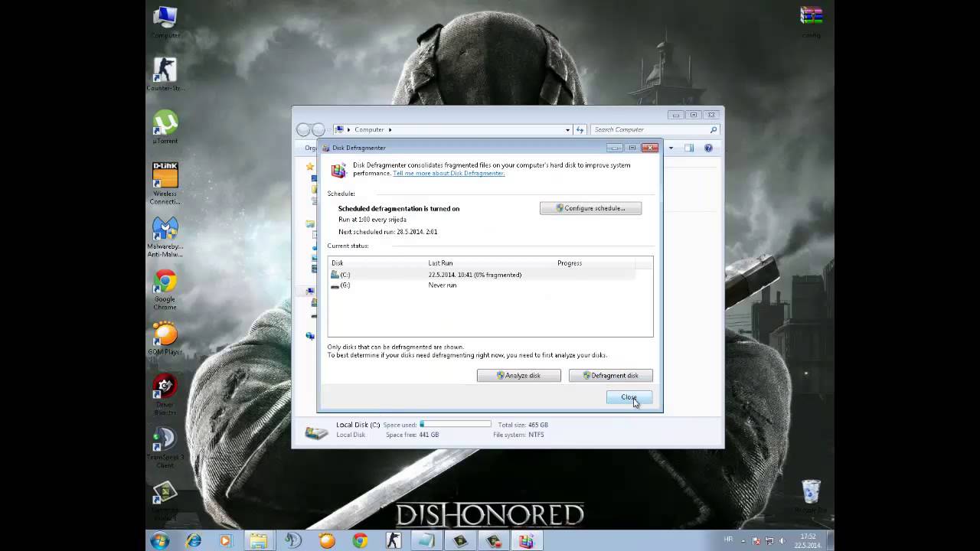Open the change-view dropdown arrow in Explorer
Image resolution: width=980 pixels, height=551 pixels.
[671, 148]
